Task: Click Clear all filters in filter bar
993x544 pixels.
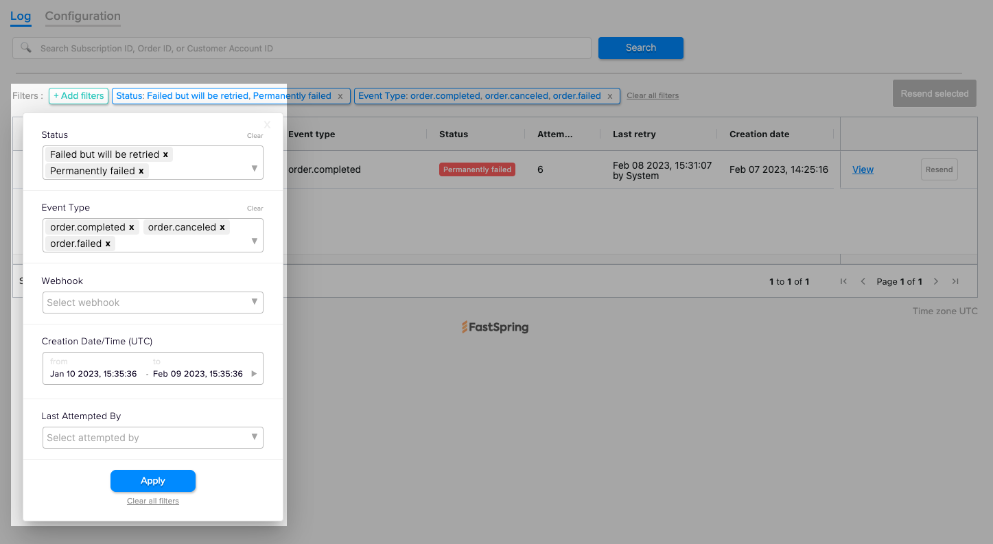Action: click(x=653, y=96)
